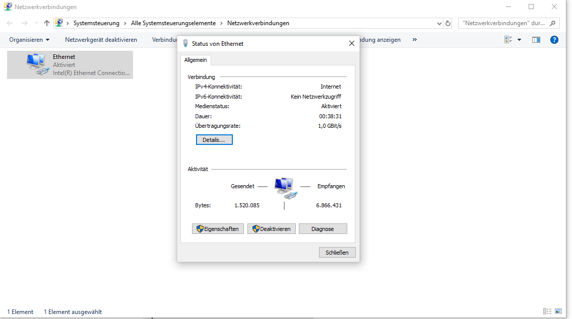Open the blue help question mark icon
This screenshot has width=572, height=319.
click(554, 40)
